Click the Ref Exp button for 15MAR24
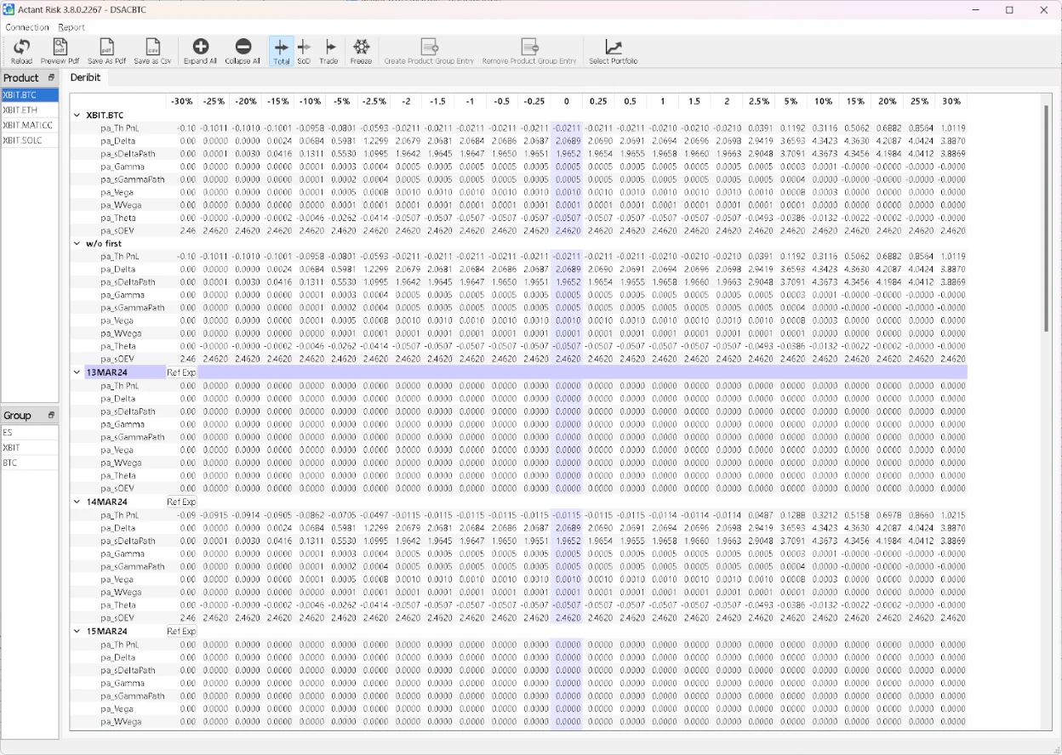This screenshot has width=1062, height=755. (x=181, y=631)
